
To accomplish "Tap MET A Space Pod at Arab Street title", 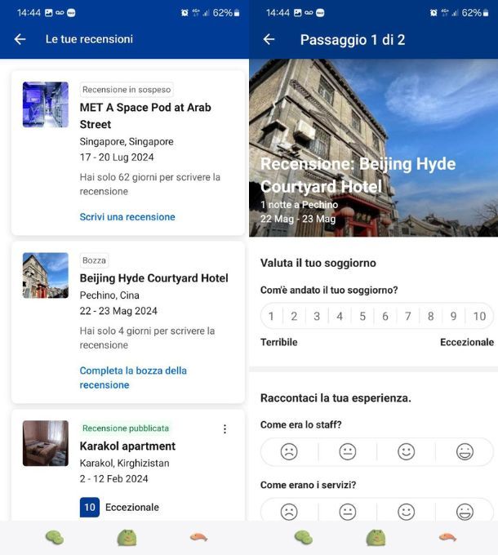I will 145,116.
